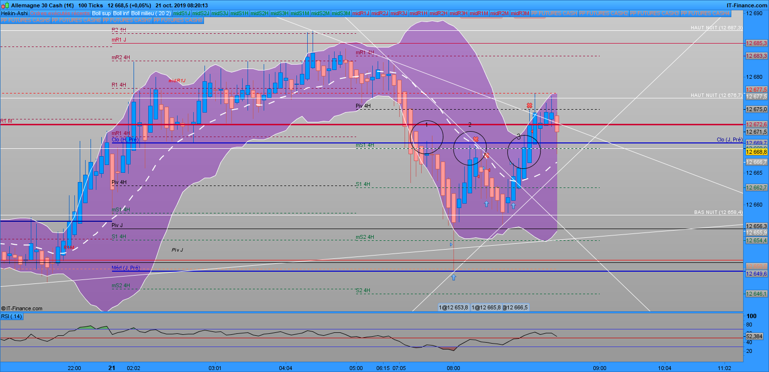This screenshot has height=372, width=769.
Task: Select the Boll inf indicator label
Action: (x=121, y=13)
